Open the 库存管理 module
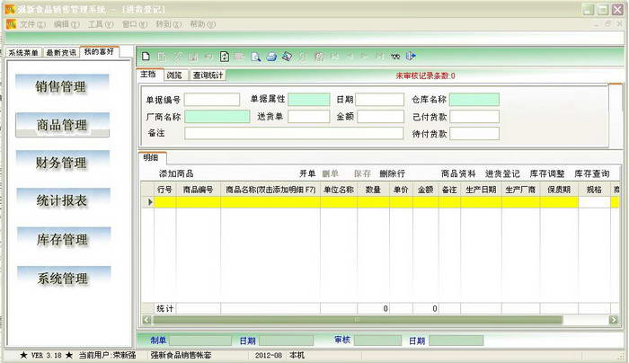This screenshot has width=629, height=363. pyautogui.click(x=64, y=240)
